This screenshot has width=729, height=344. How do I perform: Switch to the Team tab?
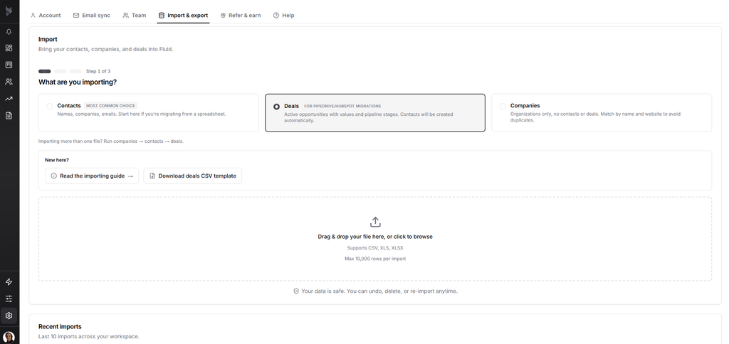click(135, 16)
